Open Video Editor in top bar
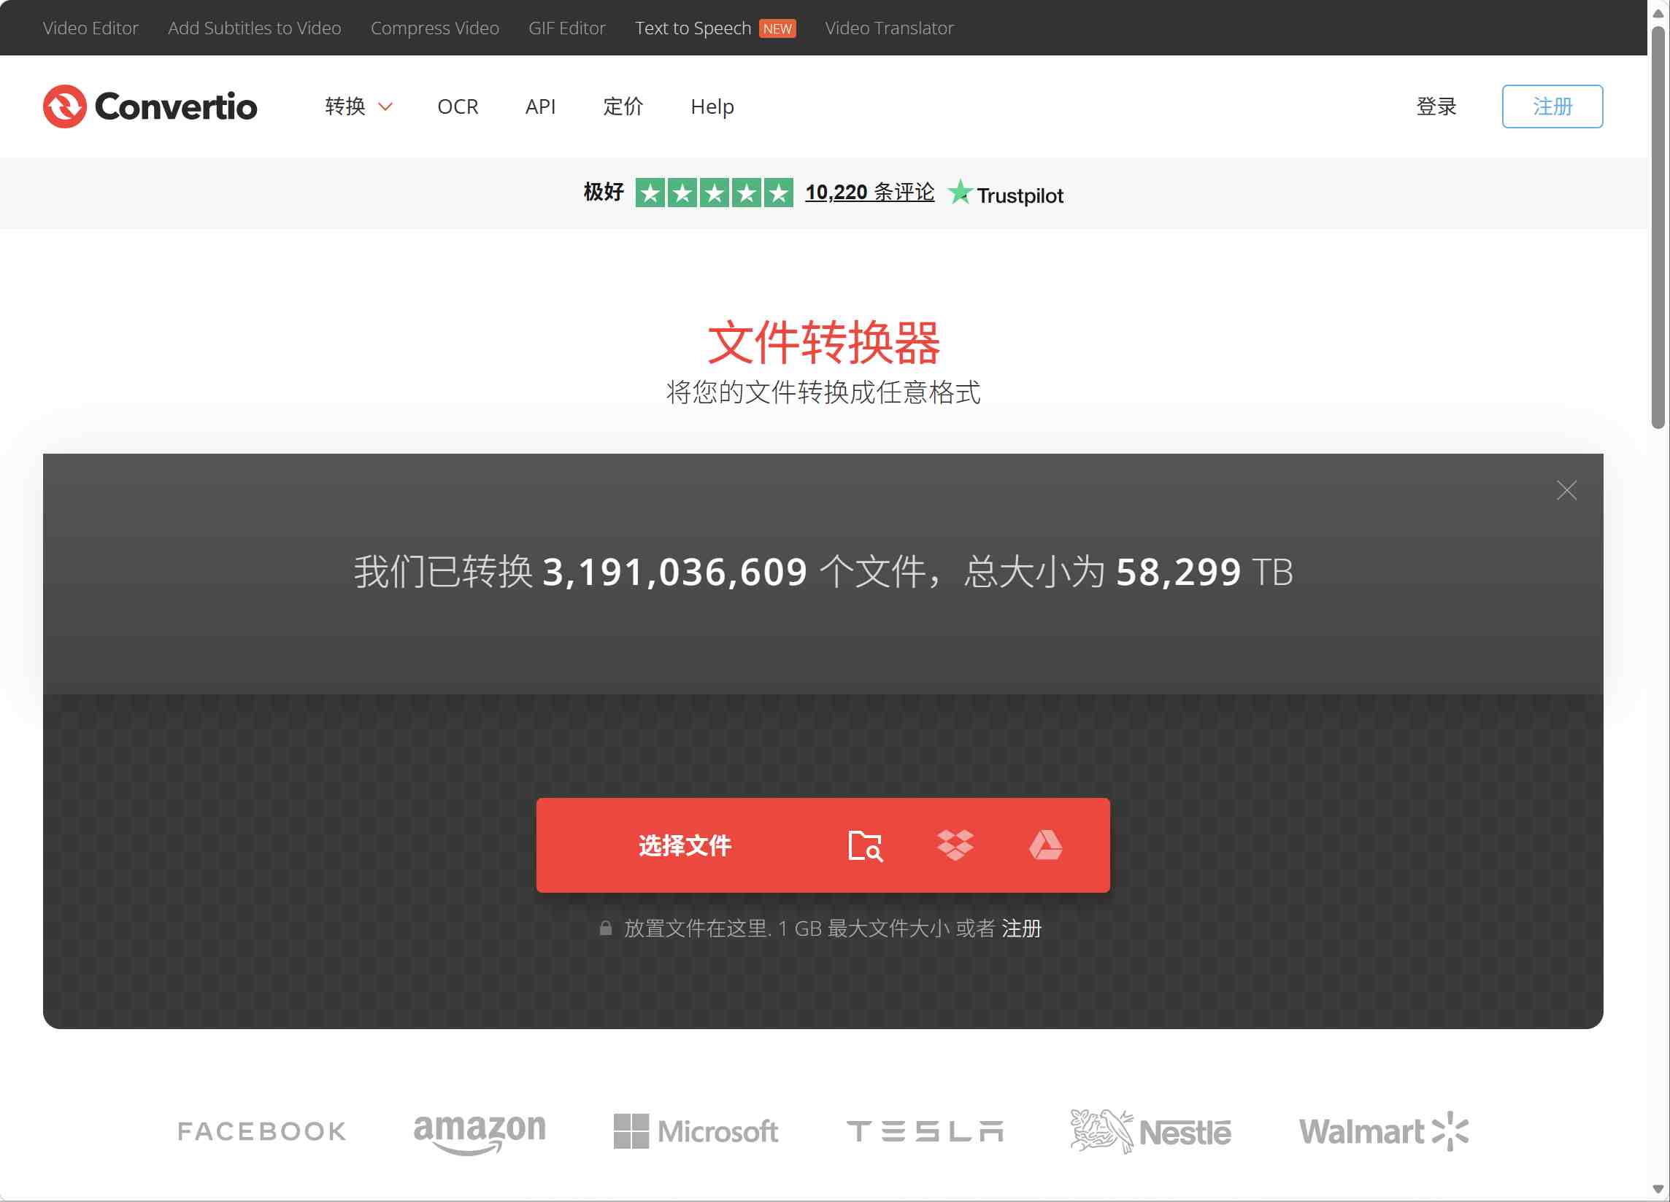1670x1202 pixels. pos(91,28)
